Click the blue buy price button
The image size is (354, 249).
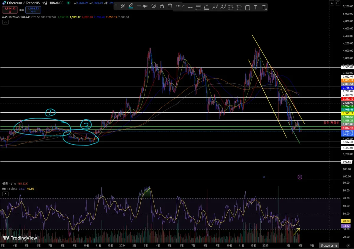coord(33,10)
